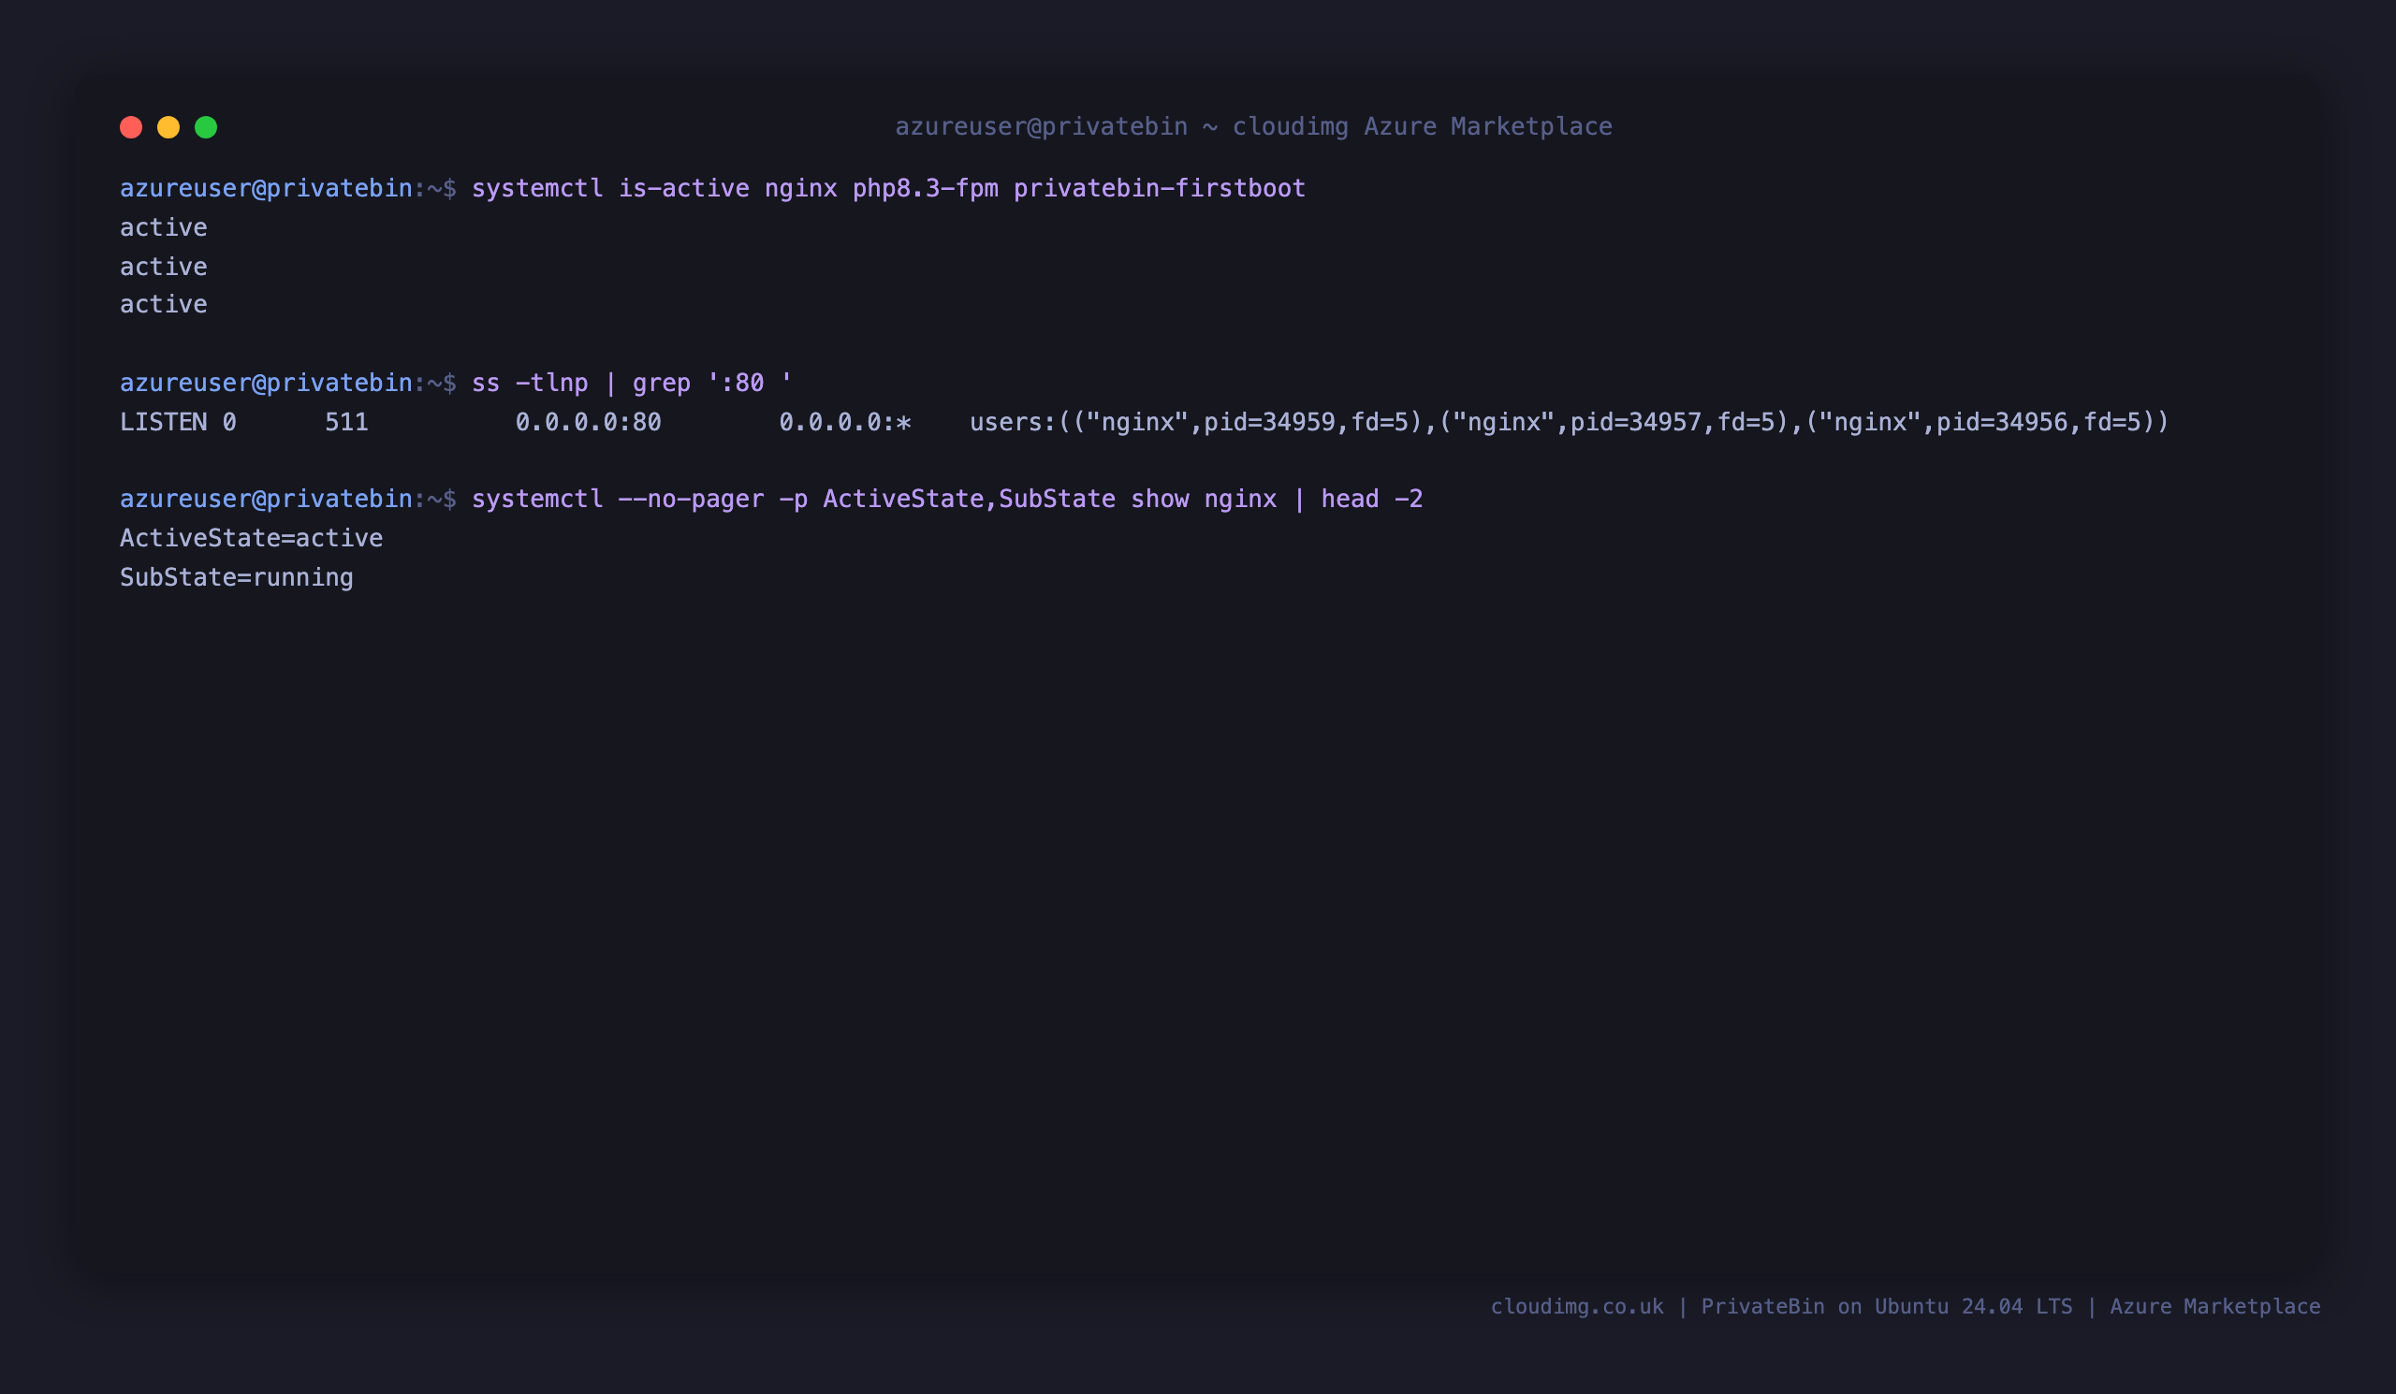The height and width of the screenshot is (1394, 2396).
Task: Click 'PrivateBin on Ubuntu 24.04 LTS' footer text
Action: pyautogui.click(x=1886, y=1307)
